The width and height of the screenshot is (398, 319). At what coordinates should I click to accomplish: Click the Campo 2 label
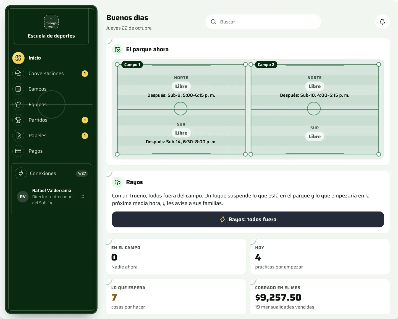tap(266, 65)
